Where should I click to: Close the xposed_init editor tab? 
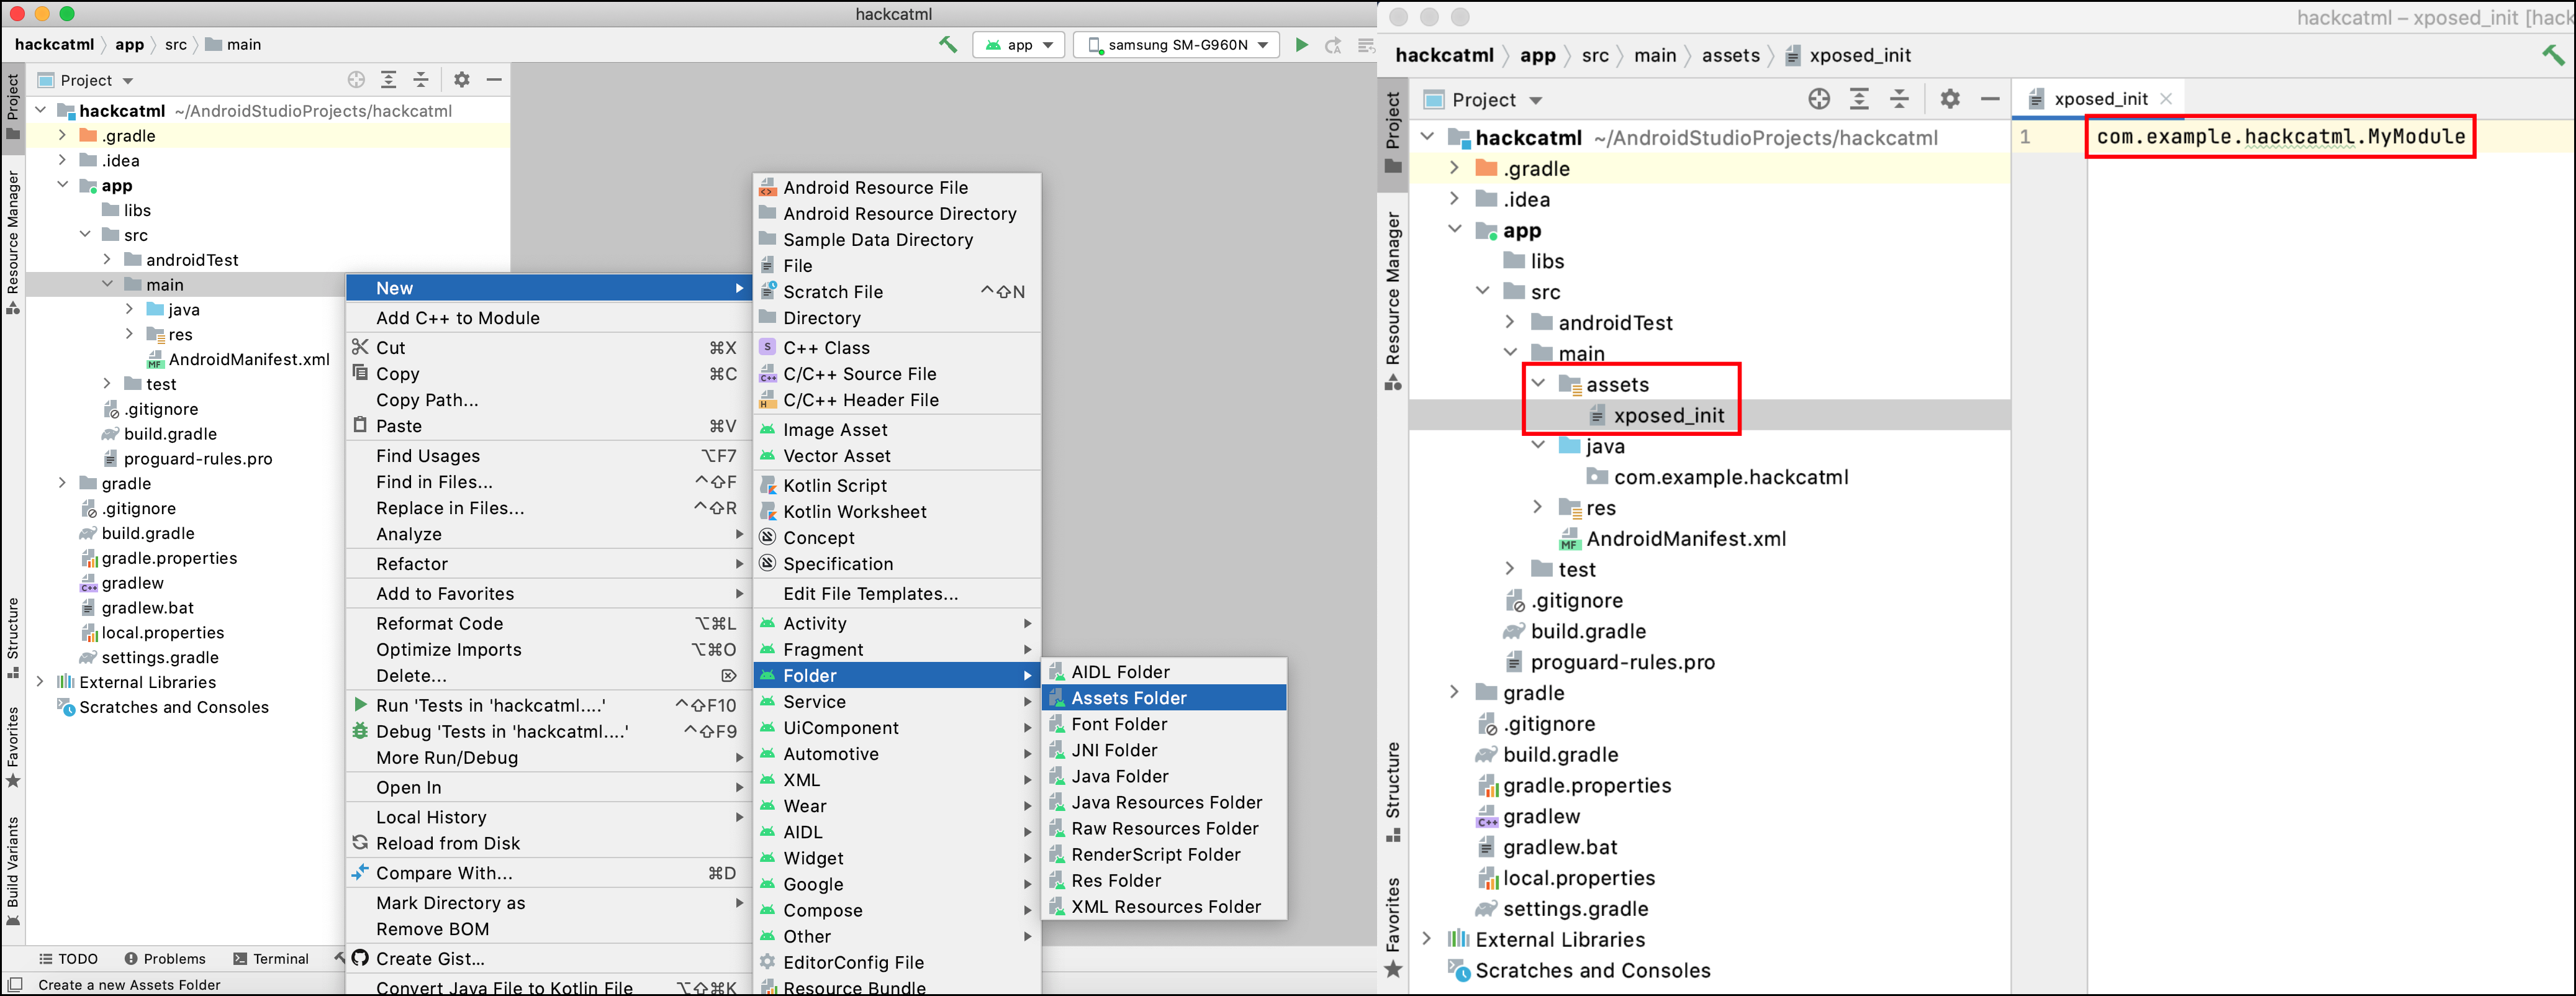2166,99
